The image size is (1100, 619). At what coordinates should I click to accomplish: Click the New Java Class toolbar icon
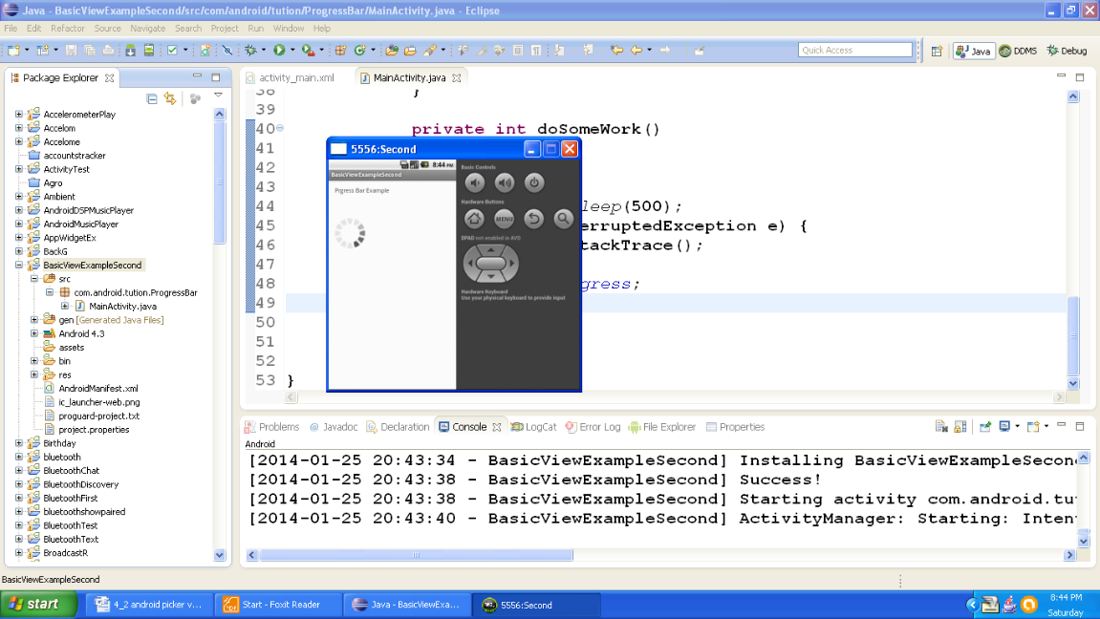click(360, 50)
